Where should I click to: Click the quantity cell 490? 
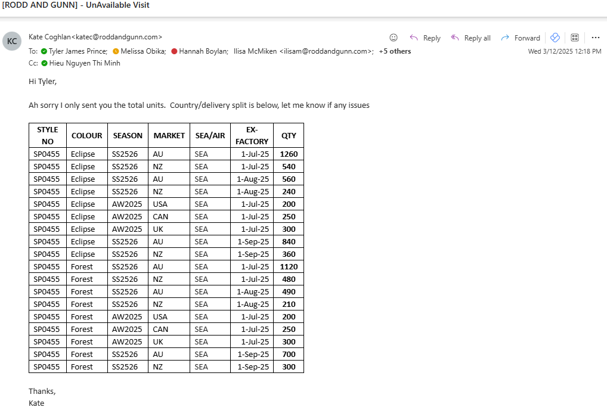289,291
